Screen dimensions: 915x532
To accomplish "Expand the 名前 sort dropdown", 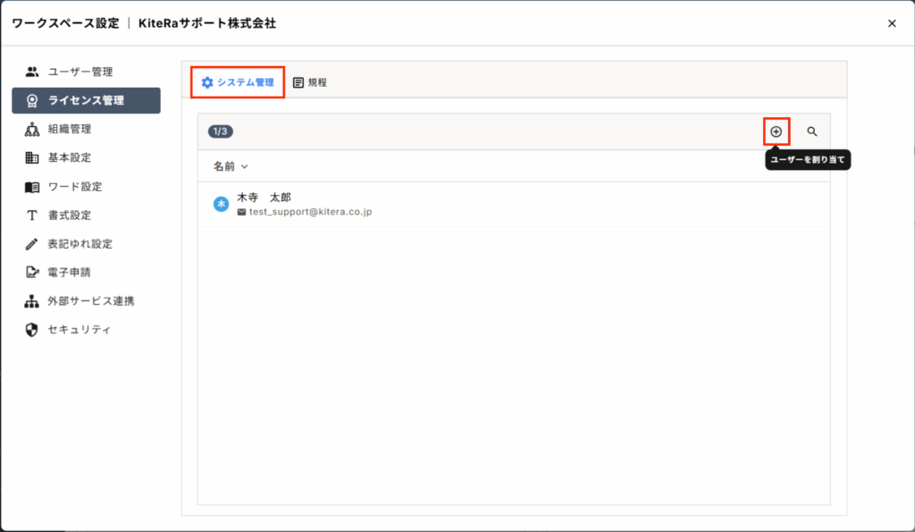I will point(231,166).
